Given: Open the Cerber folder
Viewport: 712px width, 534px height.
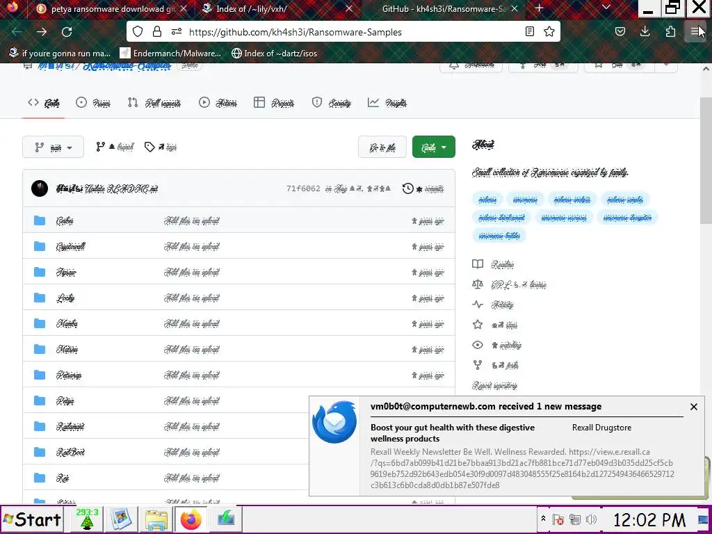Looking at the screenshot, I should 65,220.
